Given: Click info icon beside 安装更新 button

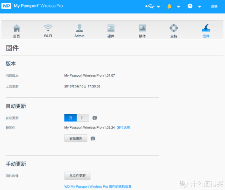Looking at the screenshot, I should click(x=93, y=139).
